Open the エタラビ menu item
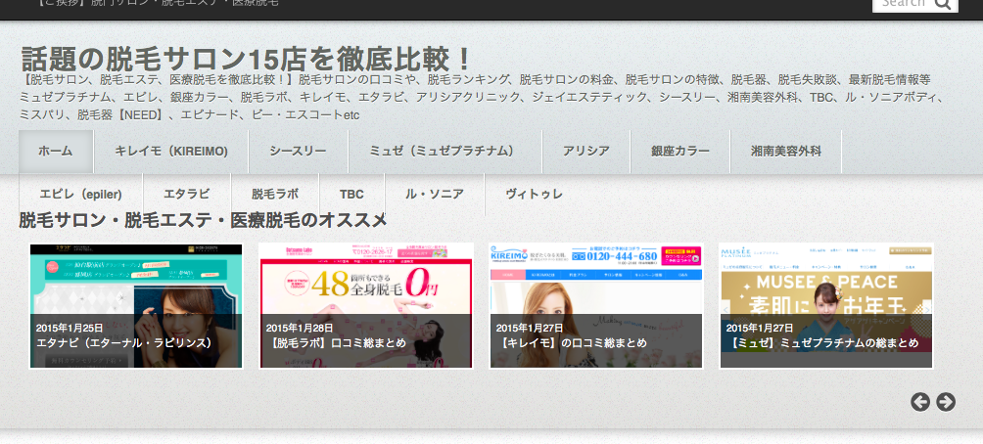983x444 pixels. [187, 195]
